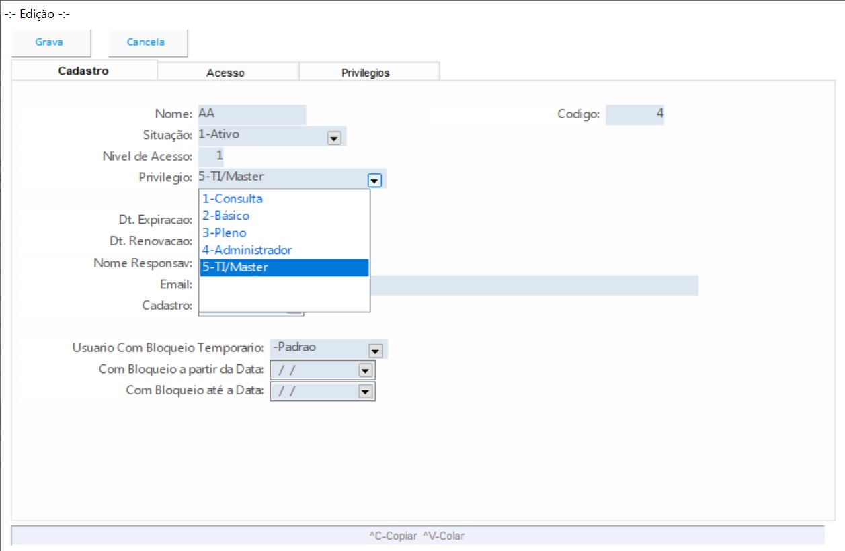Click the Copiar/Colar status bar
Screen dimensions: 845x551
click(417, 536)
